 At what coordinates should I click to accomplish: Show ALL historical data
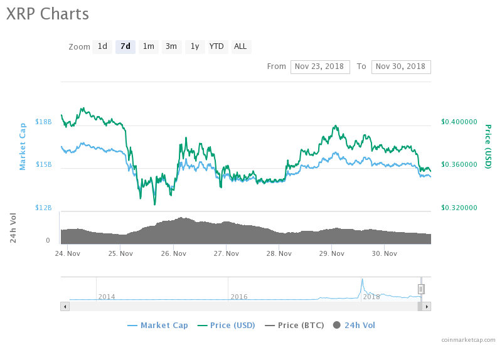coord(241,46)
